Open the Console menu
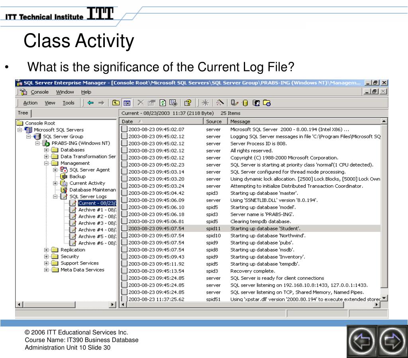 tap(39, 92)
